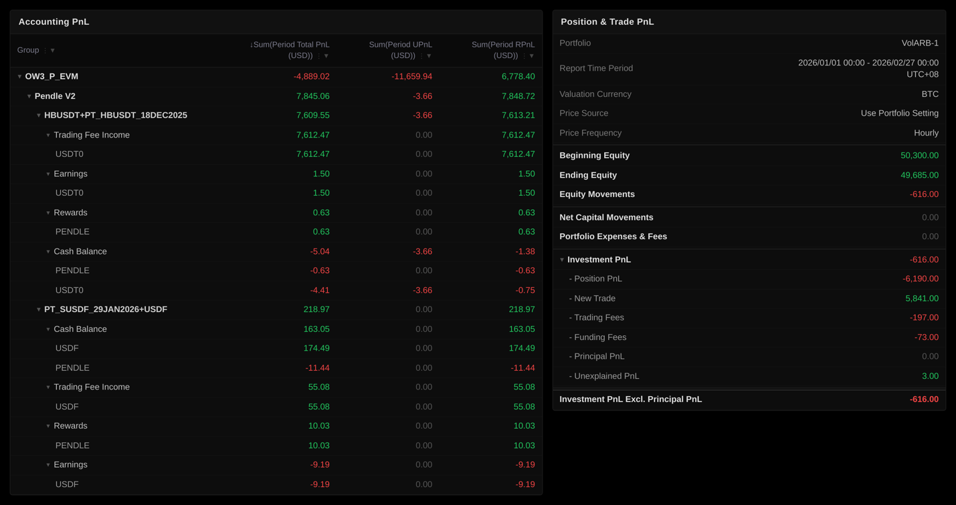This screenshot has height=505, width=956.
Task: Open the Group column menu dots icon
Action: (x=45, y=51)
